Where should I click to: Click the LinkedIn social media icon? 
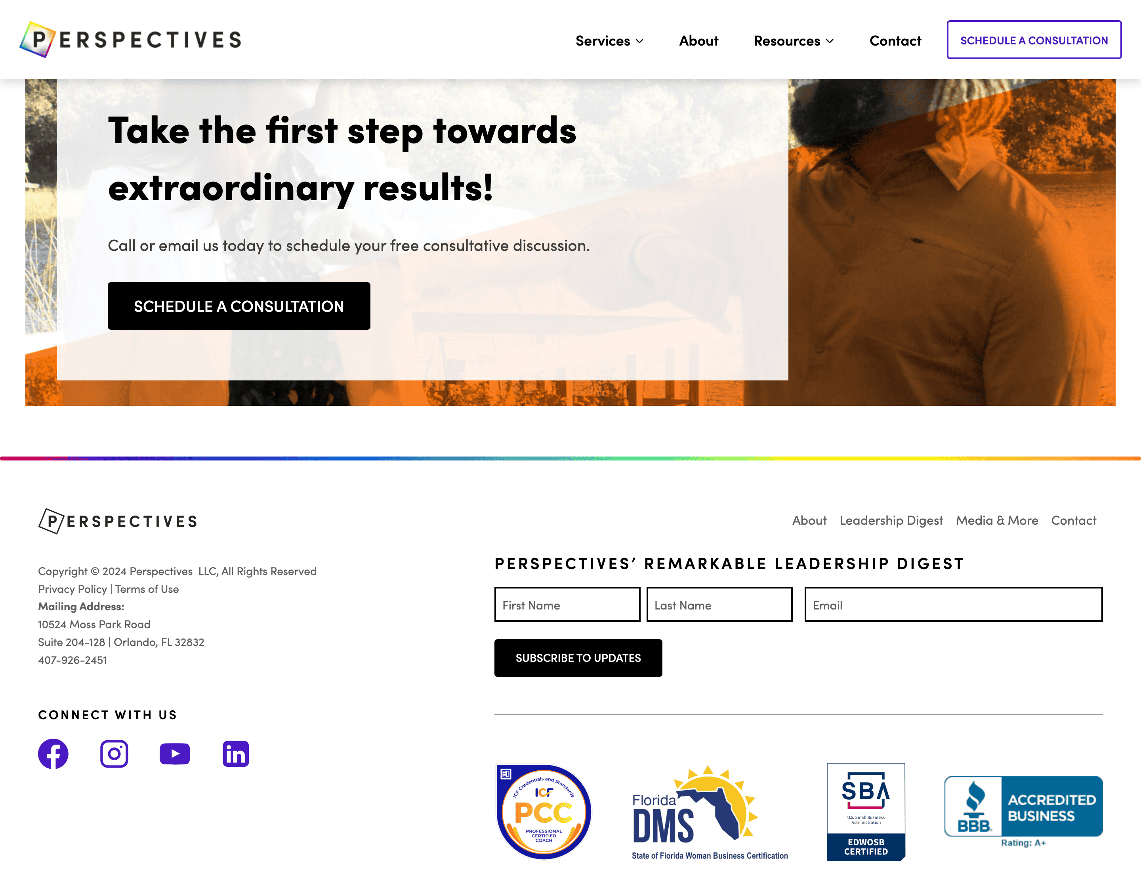pos(235,754)
